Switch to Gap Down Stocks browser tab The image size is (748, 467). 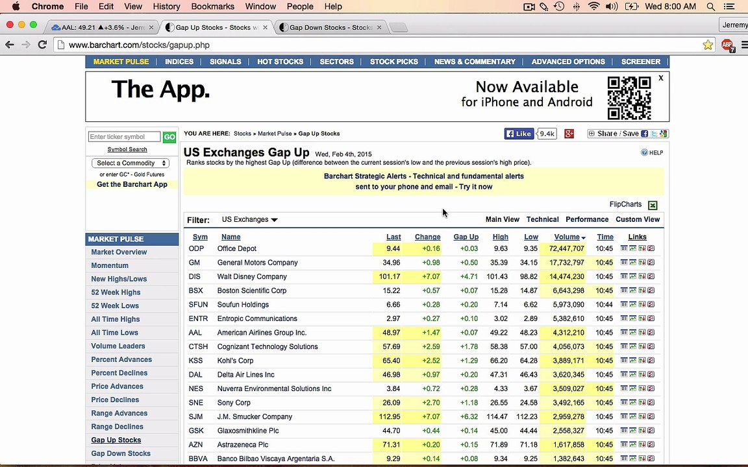point(331,28)
